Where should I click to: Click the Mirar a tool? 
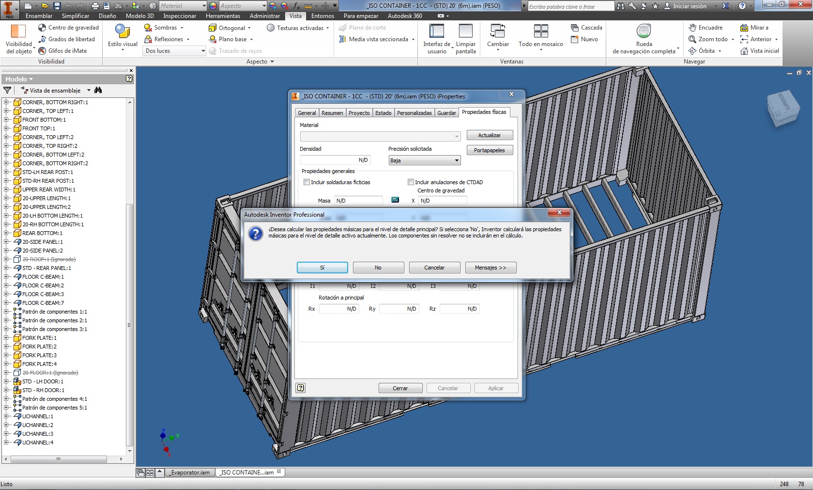pyautogui.click(x=754, y=28)
